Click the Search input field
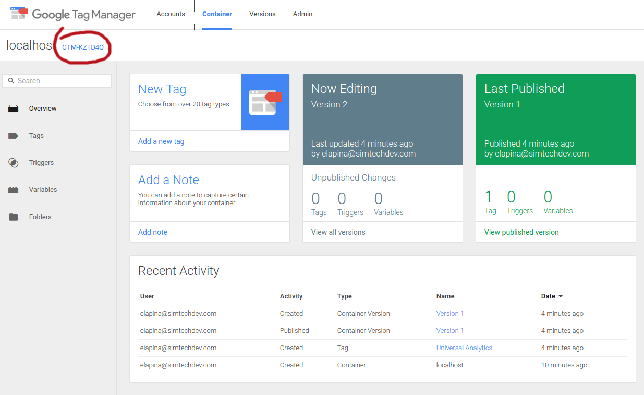644x395 pixels. tap(57, 81)
